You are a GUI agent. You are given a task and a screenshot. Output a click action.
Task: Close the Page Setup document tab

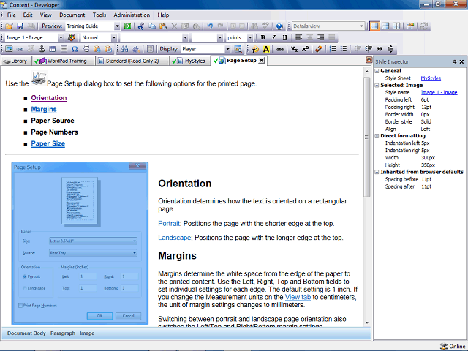coord(262,61)
